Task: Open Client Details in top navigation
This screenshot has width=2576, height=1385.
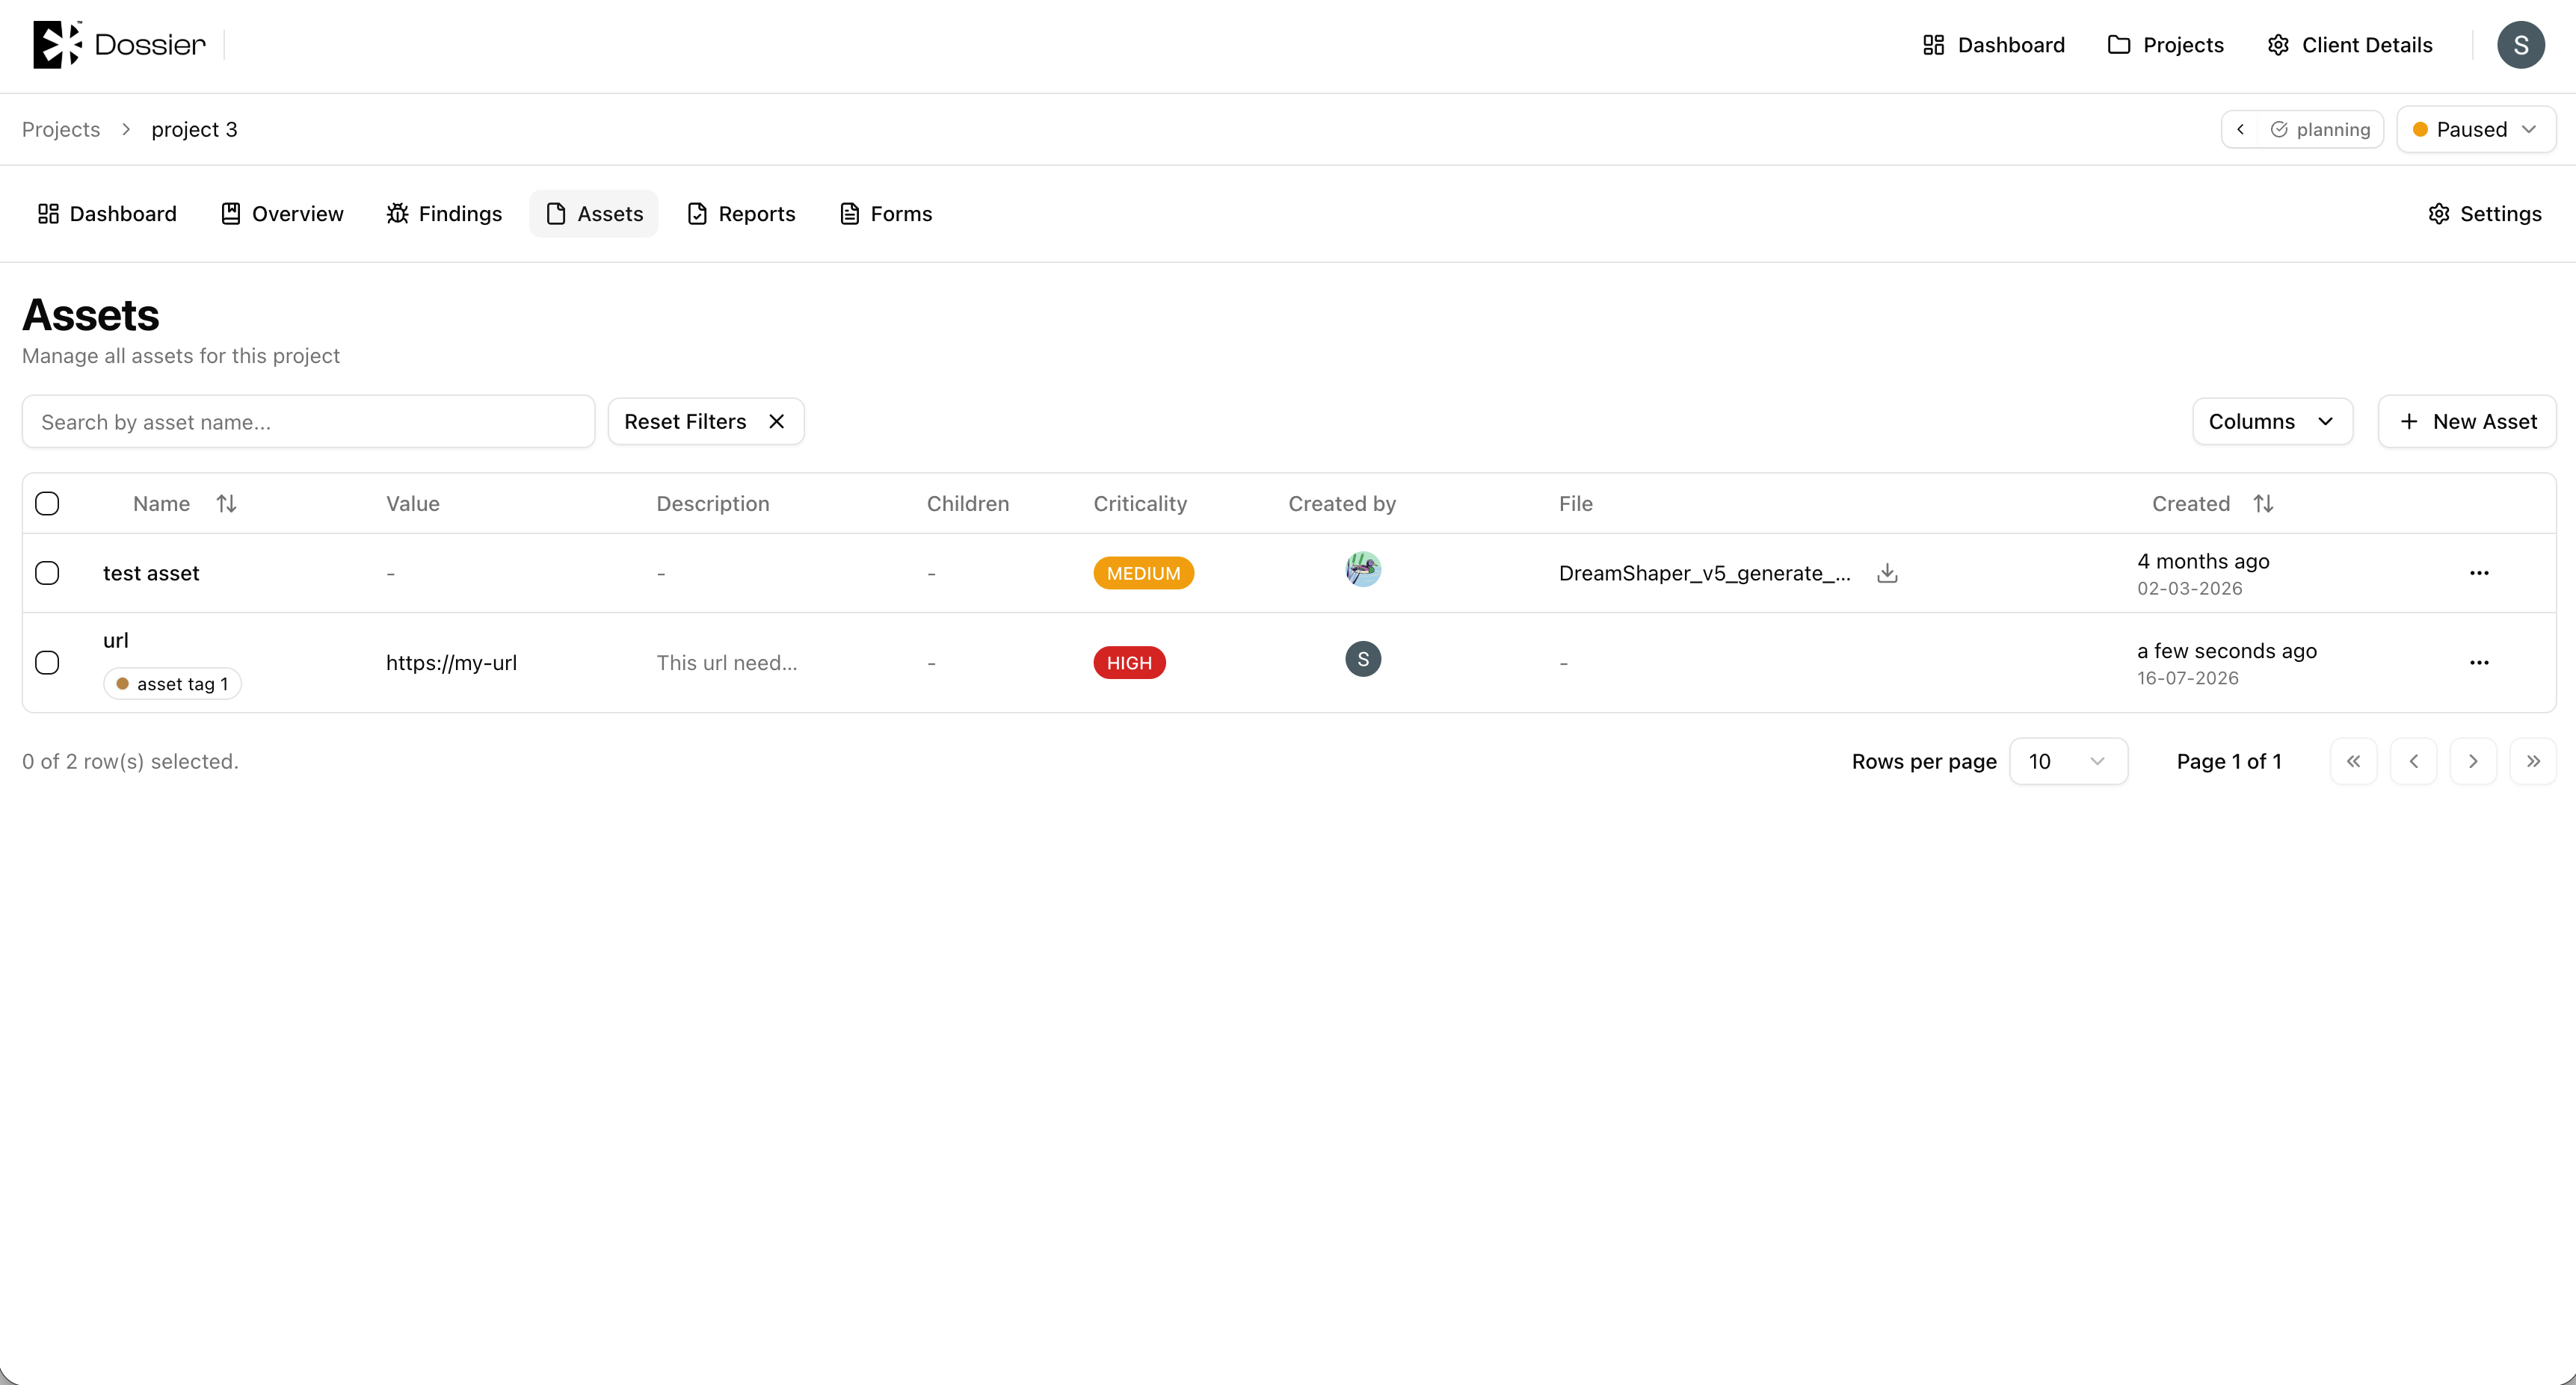Action: 2349,45
